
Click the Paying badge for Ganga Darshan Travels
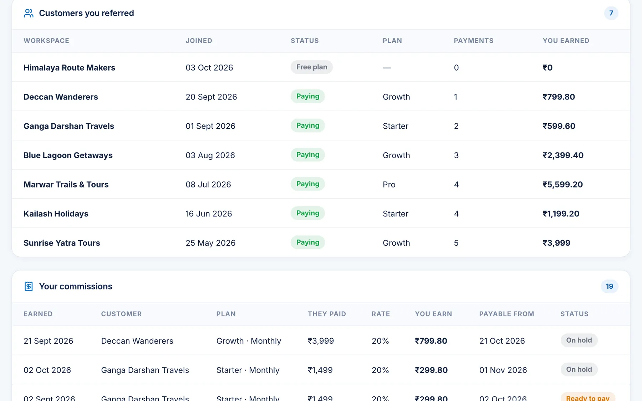pyautogui.click(x=308, y=125)
